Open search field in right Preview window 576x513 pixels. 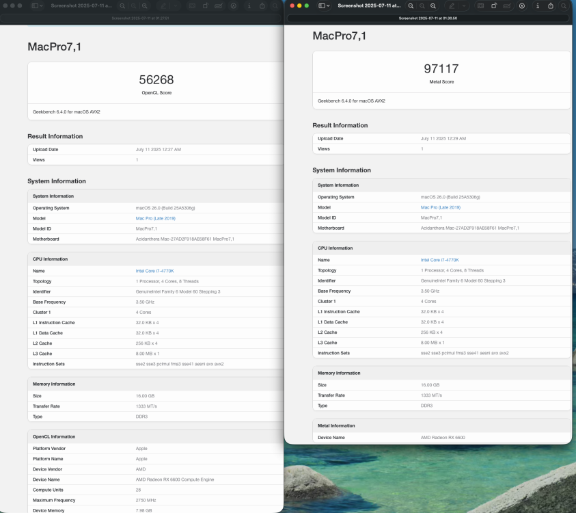click(564, 6)
